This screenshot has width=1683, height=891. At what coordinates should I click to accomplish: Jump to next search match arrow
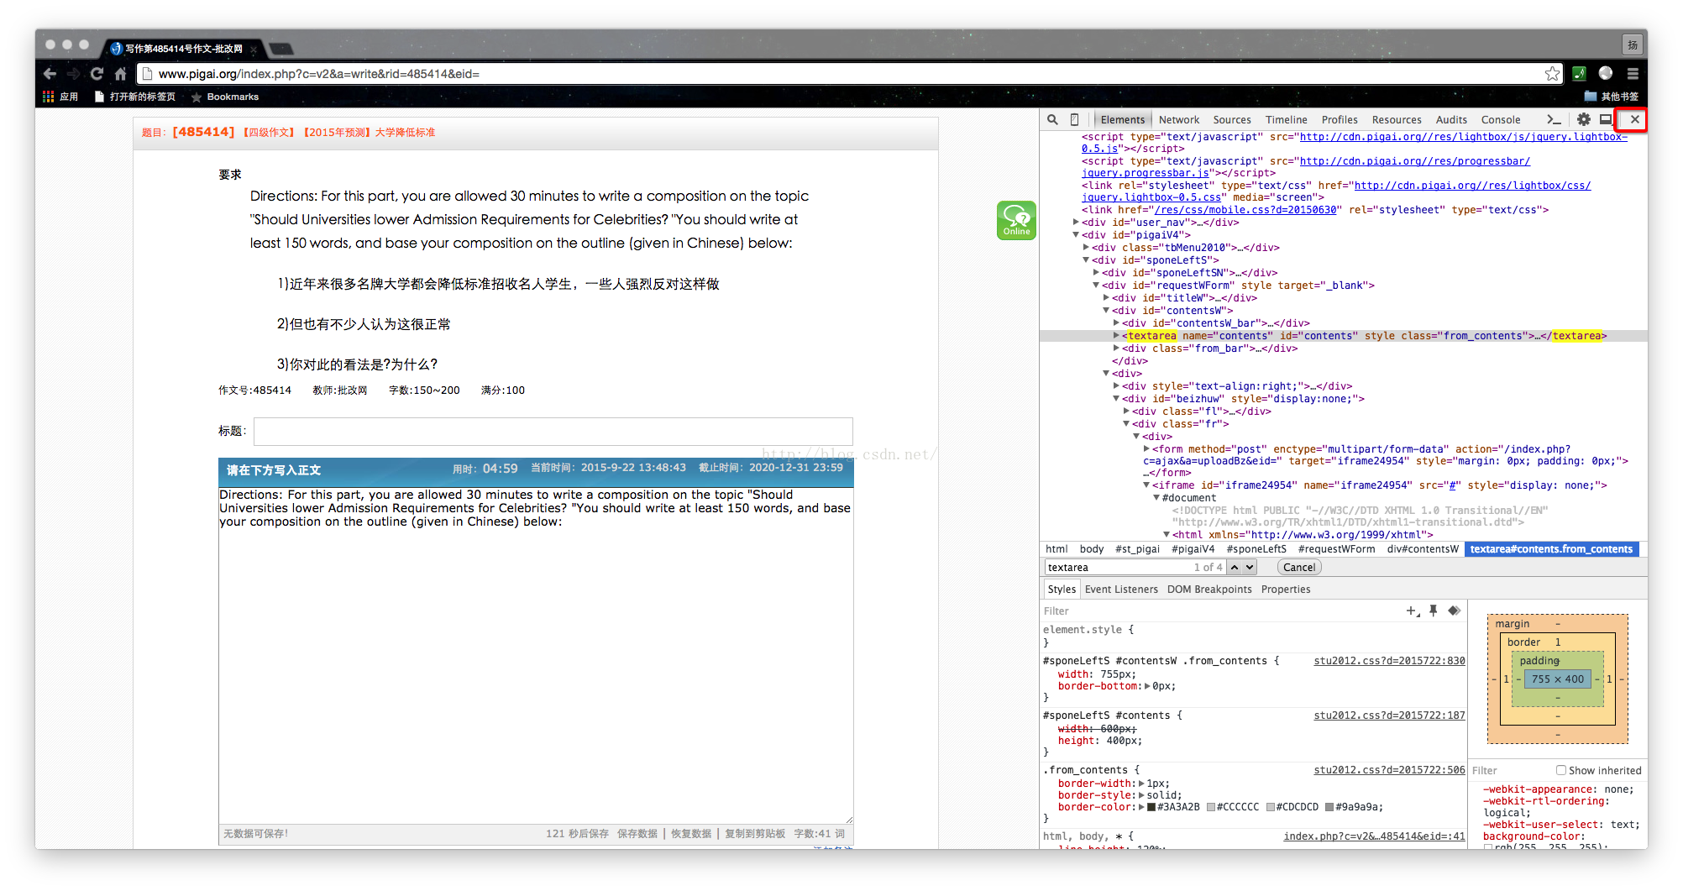point(1250,568)
